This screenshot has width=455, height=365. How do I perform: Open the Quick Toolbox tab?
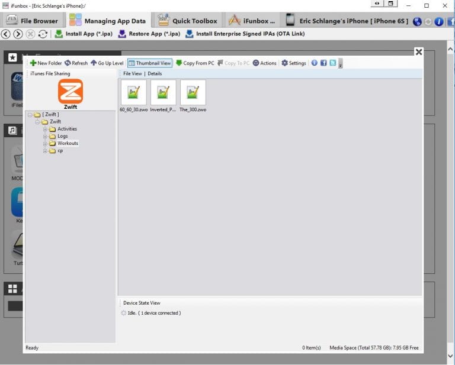(188, 21)
